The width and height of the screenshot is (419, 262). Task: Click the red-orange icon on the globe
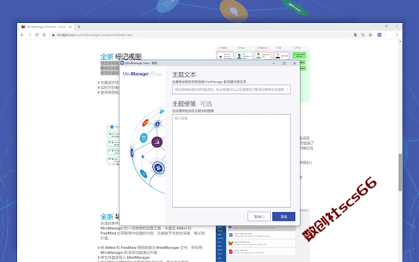pos(145,122)
